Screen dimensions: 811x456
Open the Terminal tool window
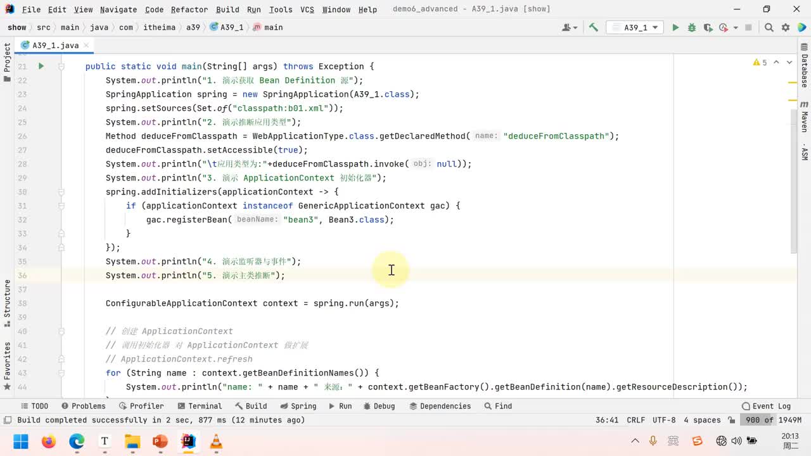pyautogui.click(x=200, y=406)
